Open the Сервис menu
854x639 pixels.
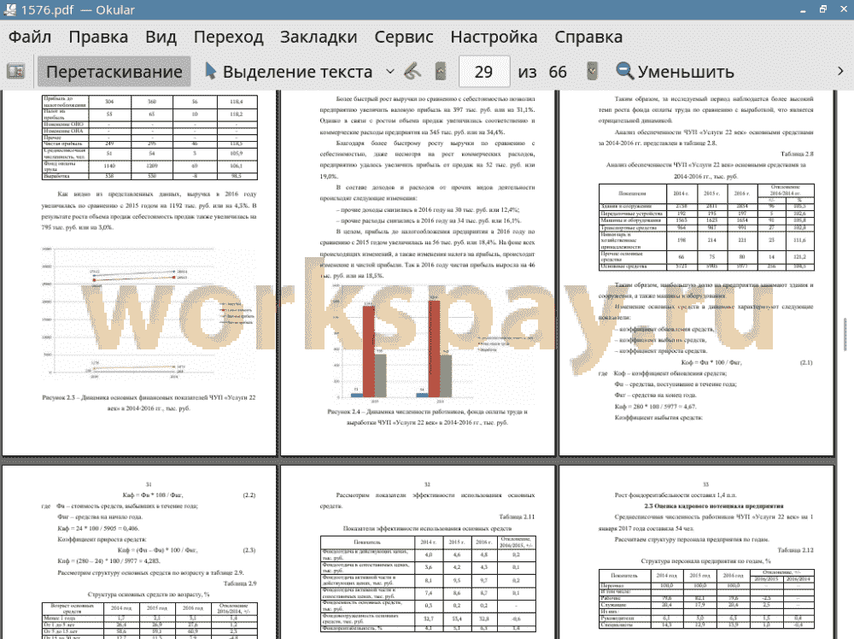tap(404, 37)
